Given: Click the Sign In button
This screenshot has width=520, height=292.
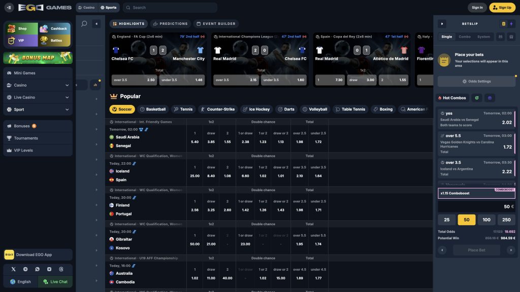Looking at the screenshot, I should (x=477, y=7).
